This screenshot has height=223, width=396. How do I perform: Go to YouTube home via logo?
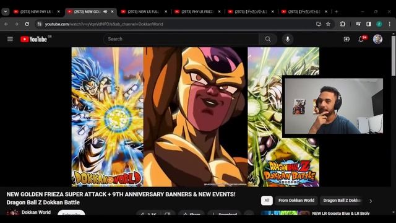pyautogui.click(x=33, y=39)
